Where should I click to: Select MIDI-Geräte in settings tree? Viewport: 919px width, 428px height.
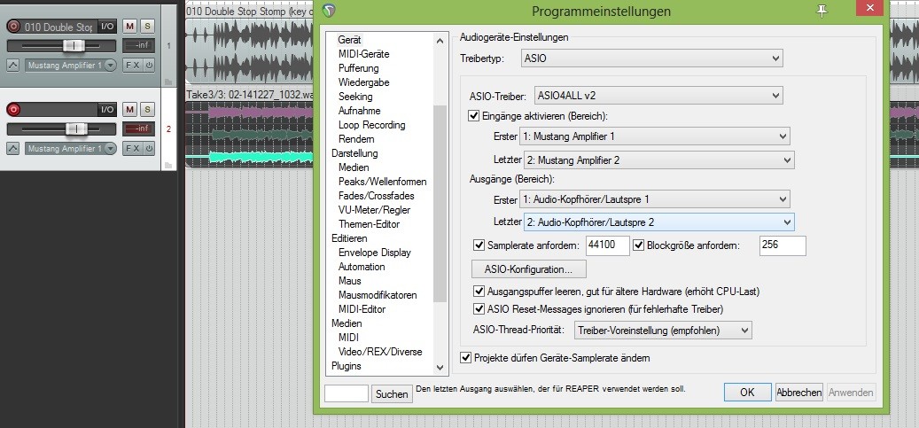point(364,54)
